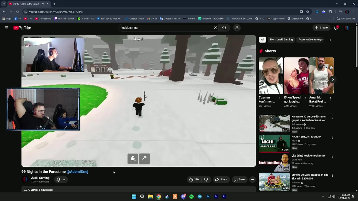Reload the page in Chrome
358x201 pixels.
(x=17, y=12)
